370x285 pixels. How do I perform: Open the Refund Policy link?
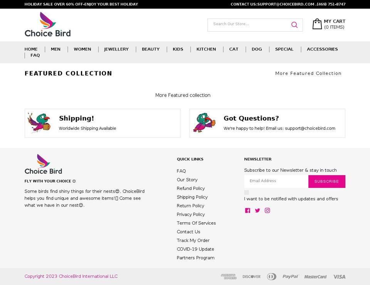[191, 188]
